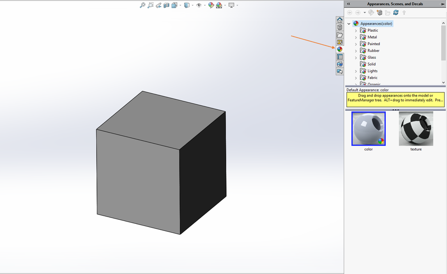Pin the Appearances task pane
Image resolution: width=447 pixels, height=274 pixels.
coord(443,4)
